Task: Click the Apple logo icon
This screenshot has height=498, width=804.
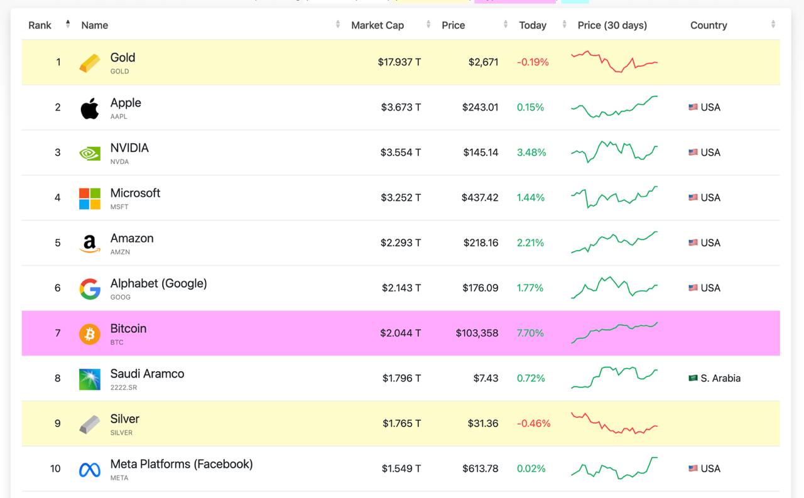Action: [90, 108]
